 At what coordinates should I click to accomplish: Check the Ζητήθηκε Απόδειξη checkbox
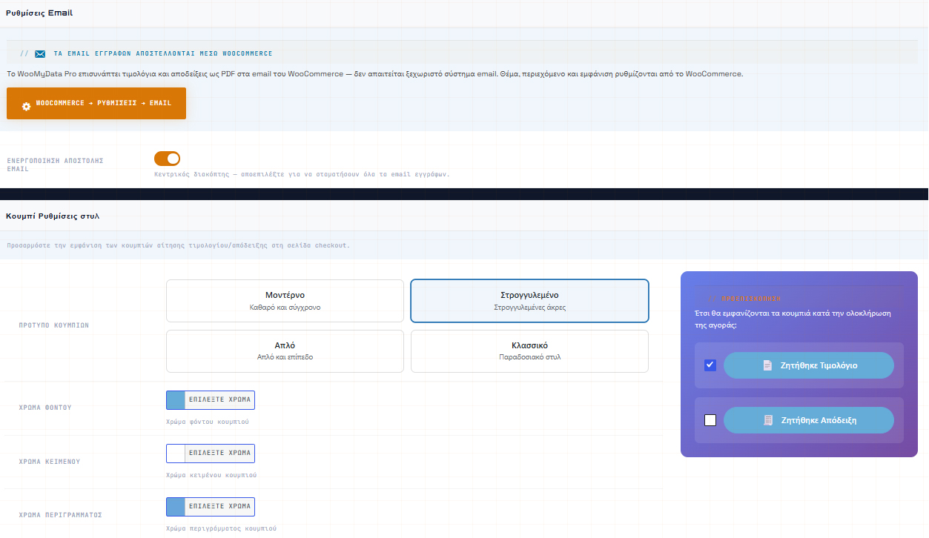(710, 420)
